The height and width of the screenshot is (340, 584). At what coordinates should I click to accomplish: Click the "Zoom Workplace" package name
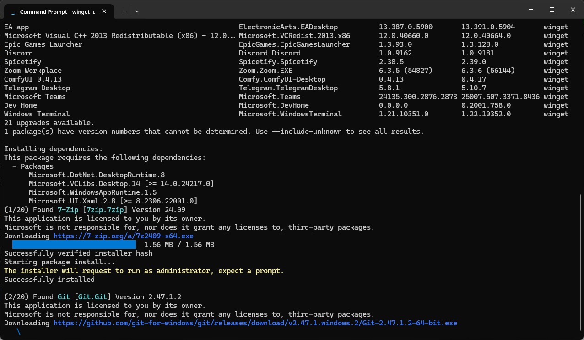pos(33,71)
